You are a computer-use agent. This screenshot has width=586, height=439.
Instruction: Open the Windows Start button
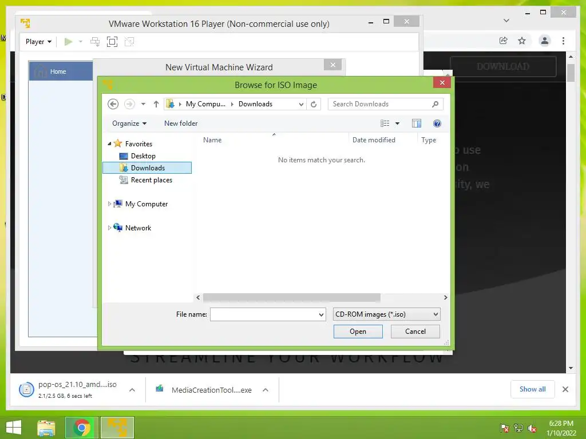(x=14, y=428)
